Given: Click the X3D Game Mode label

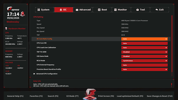Looking at the screenshot, I should tap(43, 56).
